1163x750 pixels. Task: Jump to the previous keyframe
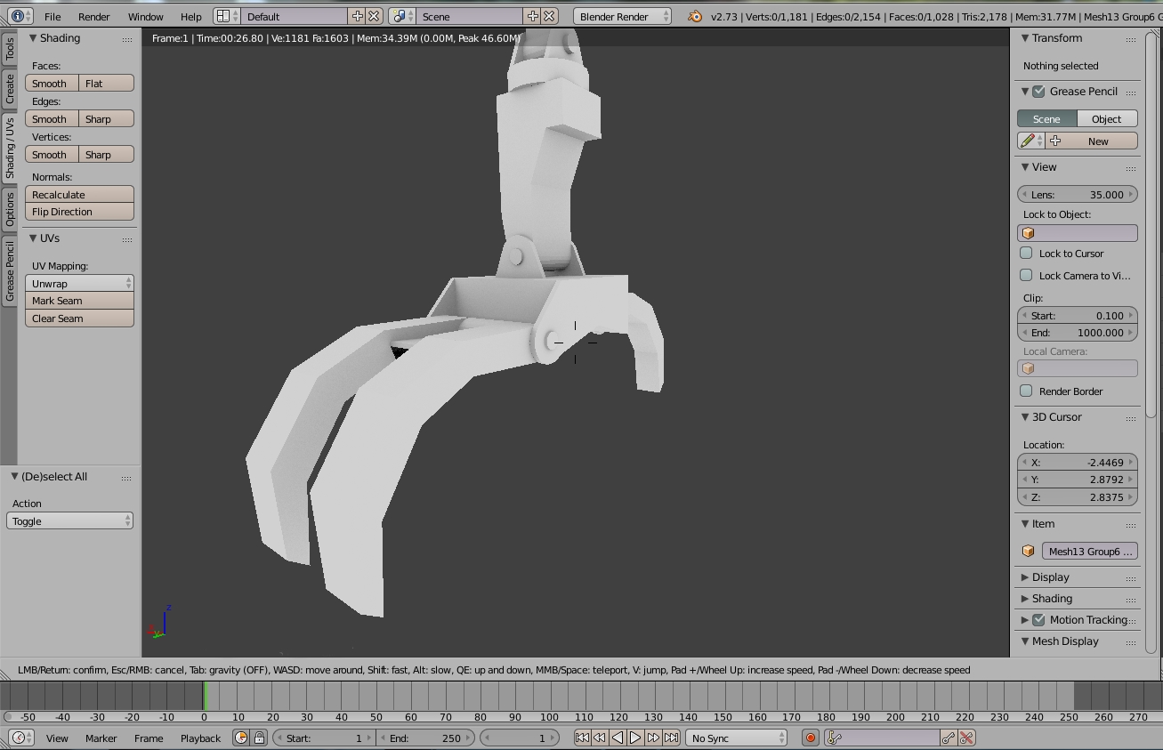coord(600,738)
